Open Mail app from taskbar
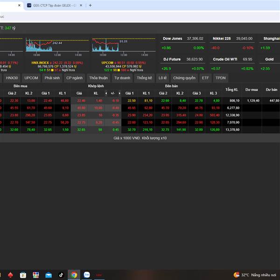This screenshot has height=280, width=280. (49, 275)
